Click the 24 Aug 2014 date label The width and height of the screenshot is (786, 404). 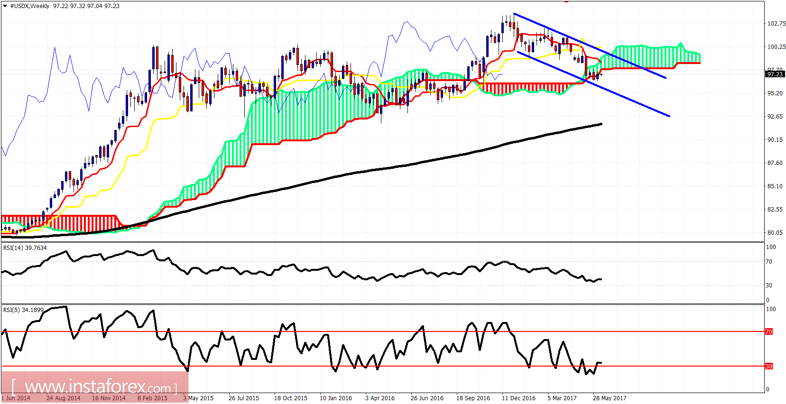(x=64, y=398)
